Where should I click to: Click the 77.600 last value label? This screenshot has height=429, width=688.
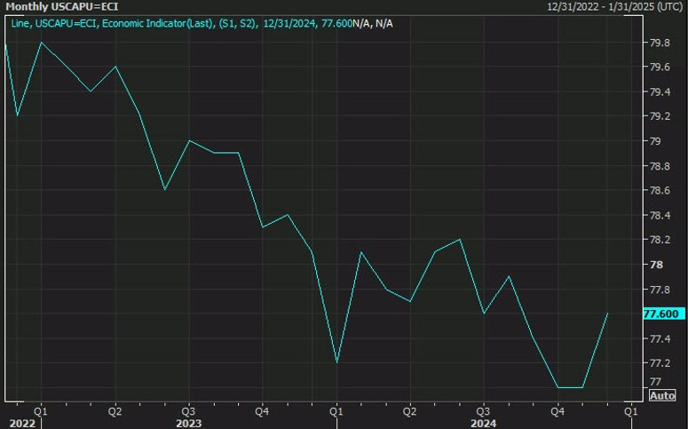[663, 314]
